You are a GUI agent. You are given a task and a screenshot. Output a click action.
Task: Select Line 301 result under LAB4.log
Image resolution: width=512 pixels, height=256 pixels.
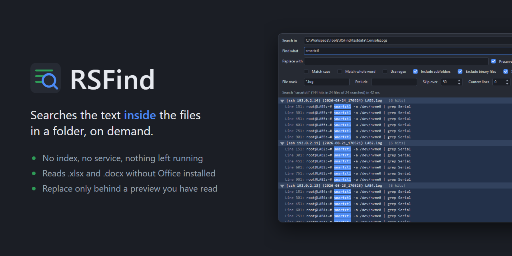395,198
